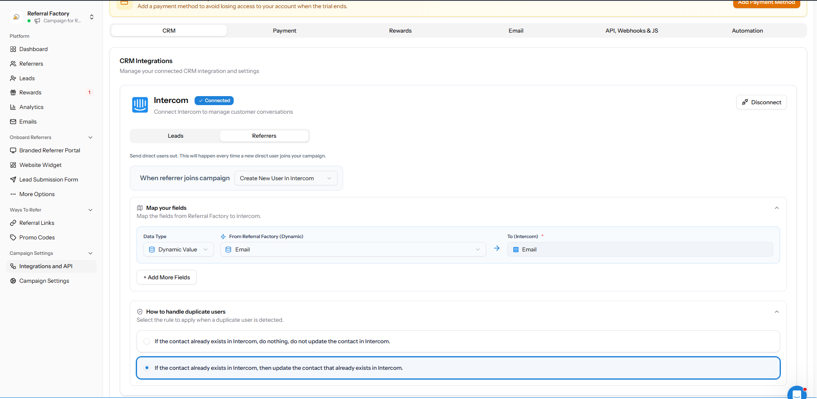Click the Website Widget icon

13,165
